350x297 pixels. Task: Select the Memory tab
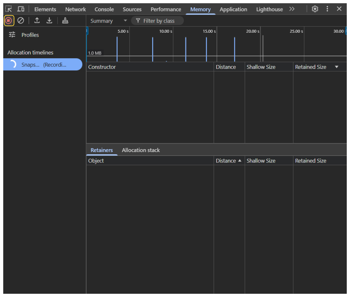(200, 9)
